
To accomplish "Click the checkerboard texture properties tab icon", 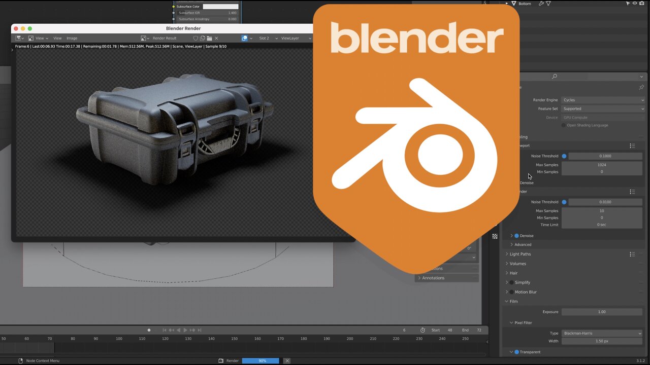I will [x=495, y=236].
